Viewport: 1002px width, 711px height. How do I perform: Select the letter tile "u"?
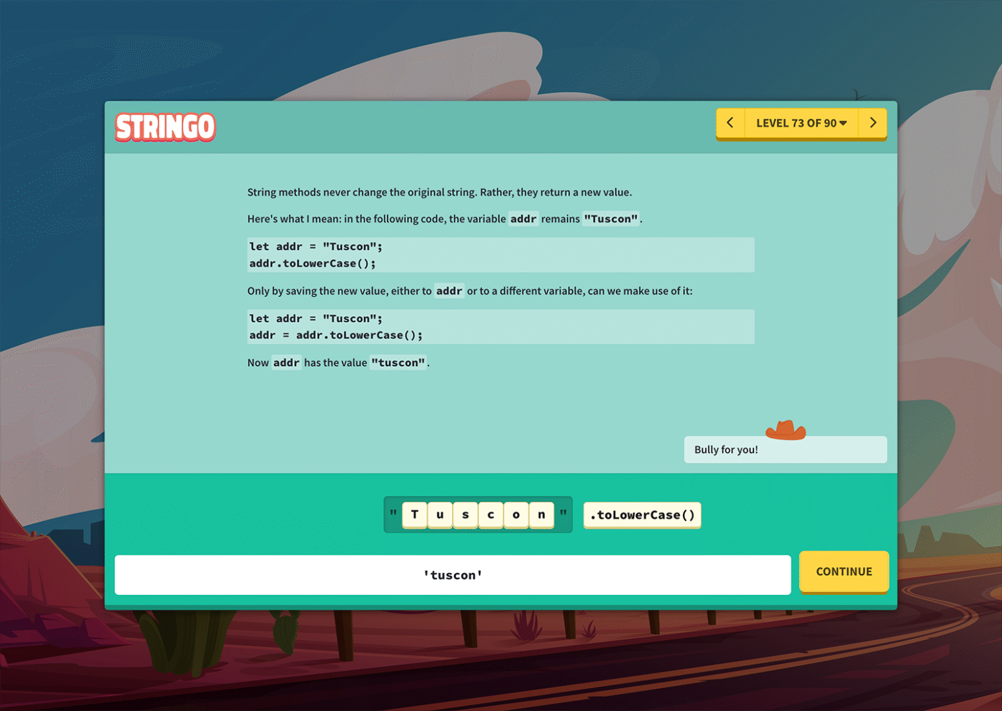click(440, 514)
